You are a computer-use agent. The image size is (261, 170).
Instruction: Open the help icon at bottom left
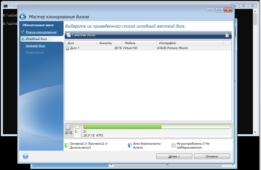(26, 156)
